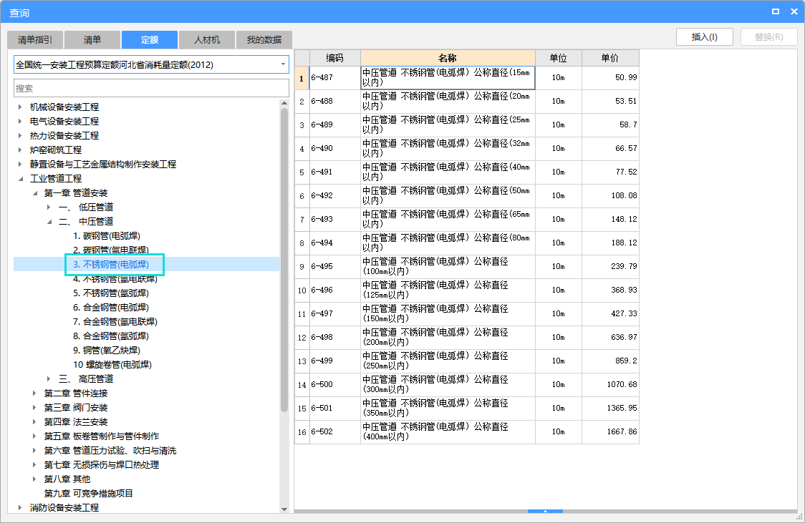Click the tree vertical scrollbar thumb
The image size is (805, 523).
click(x=284, y=260)
